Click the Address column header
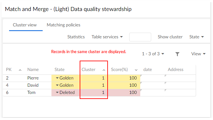Screen dimensions: 213x120 (175, 69)
